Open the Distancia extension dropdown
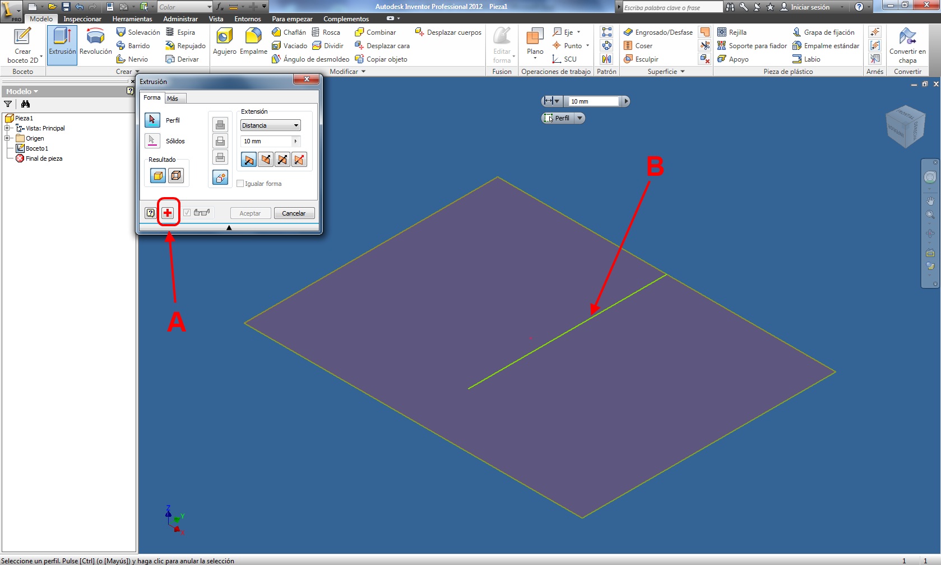Viewport: 941px width, 565px height. pyautogui.click(x=271, y=125)
